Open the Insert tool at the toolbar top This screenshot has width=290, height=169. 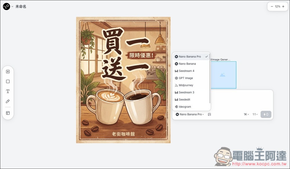coord(8,71)
